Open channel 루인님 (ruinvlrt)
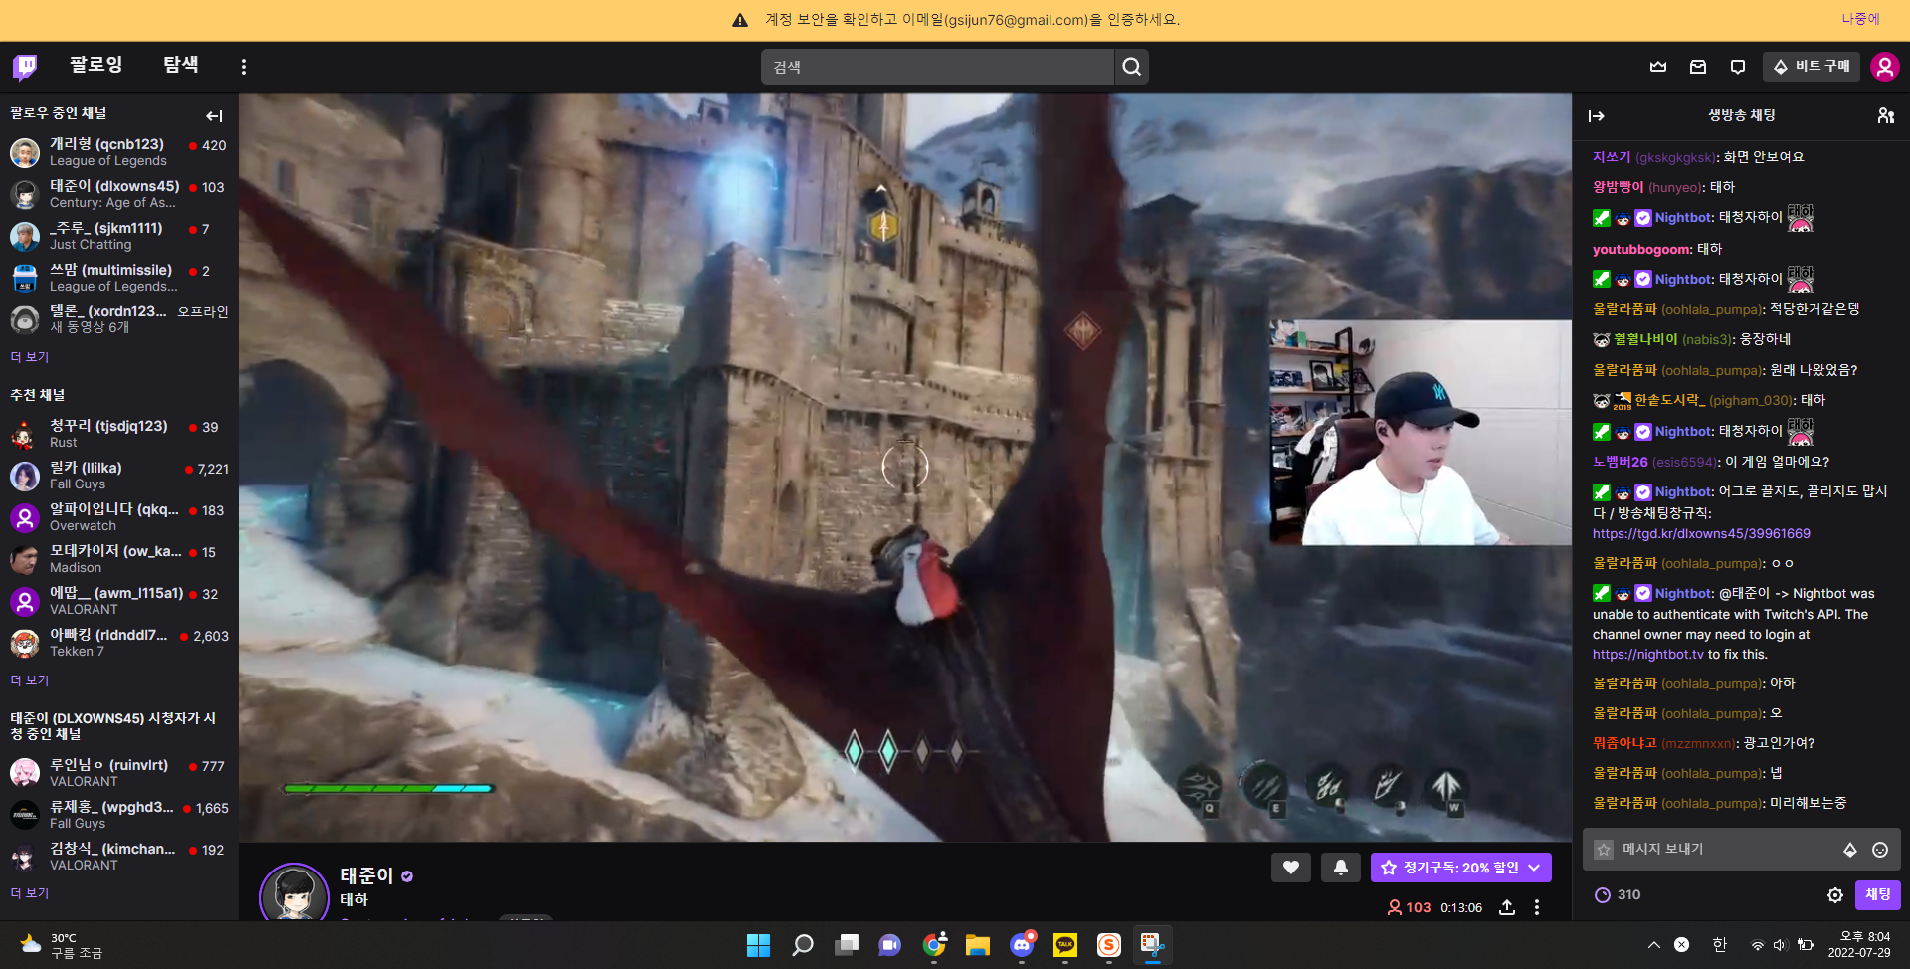This screenshot has width=1910, height=969. [119, 773]
